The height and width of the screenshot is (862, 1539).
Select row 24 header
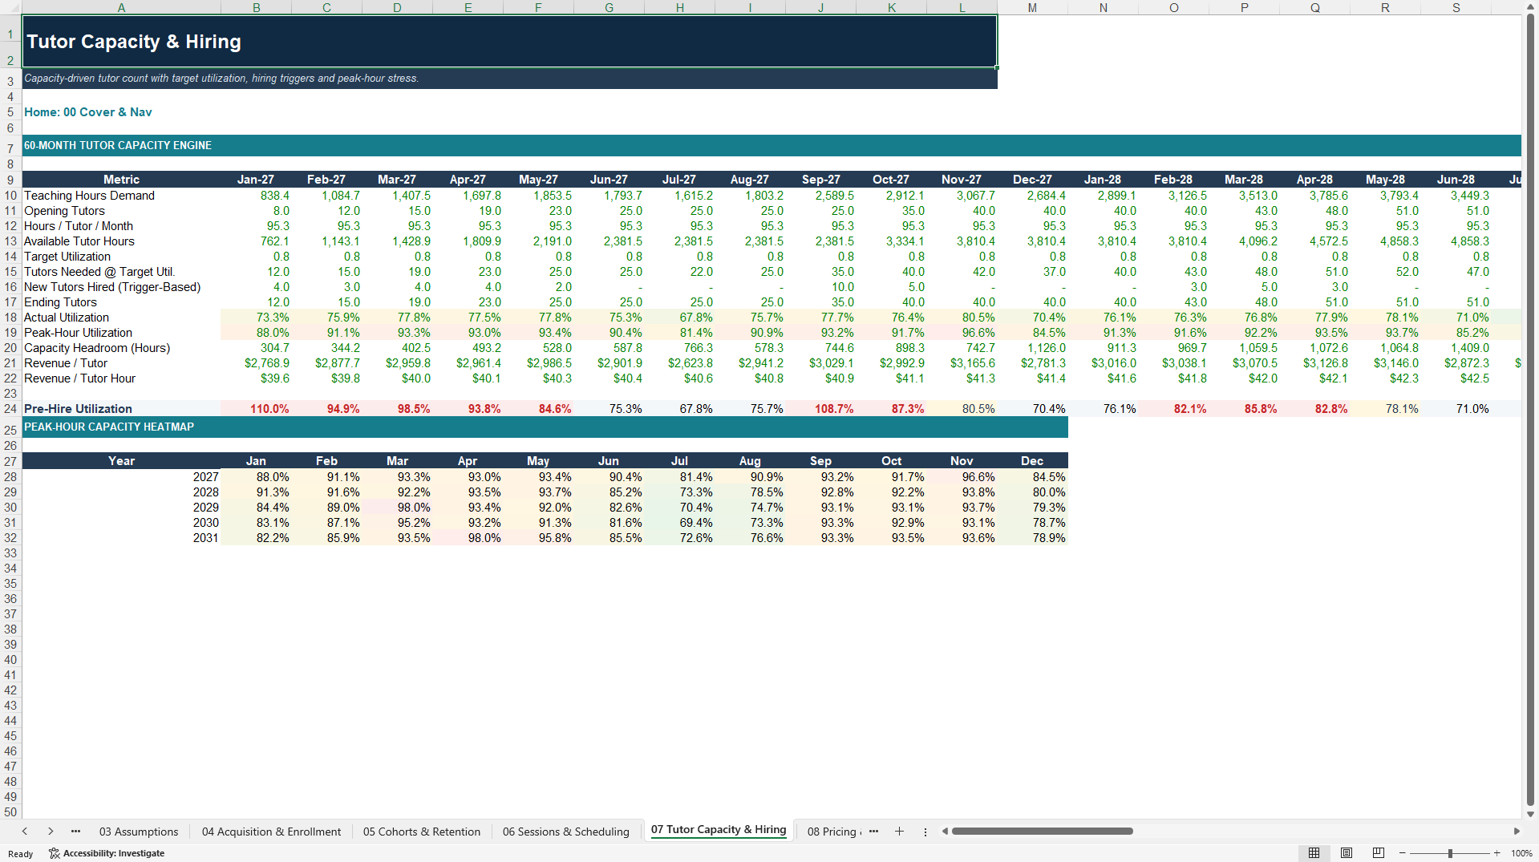click(x=10, y=409)
